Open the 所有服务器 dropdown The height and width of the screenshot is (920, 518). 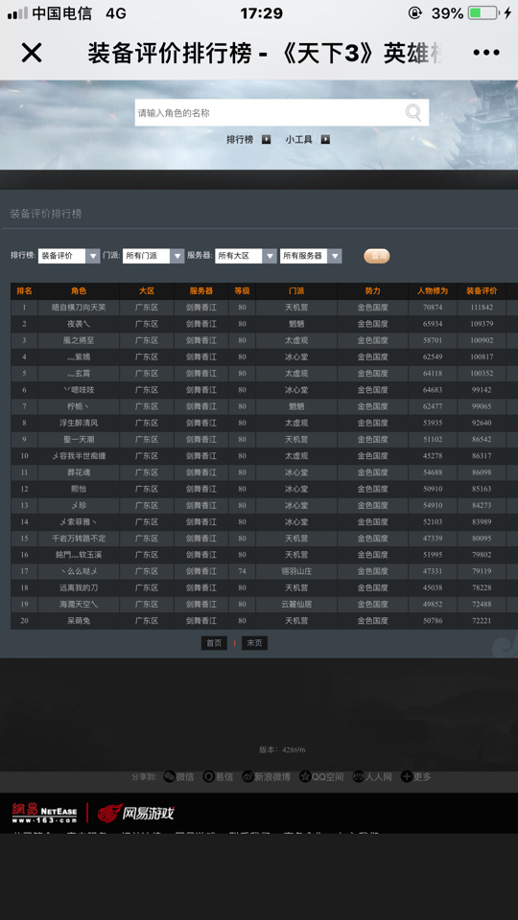[311, 256]
